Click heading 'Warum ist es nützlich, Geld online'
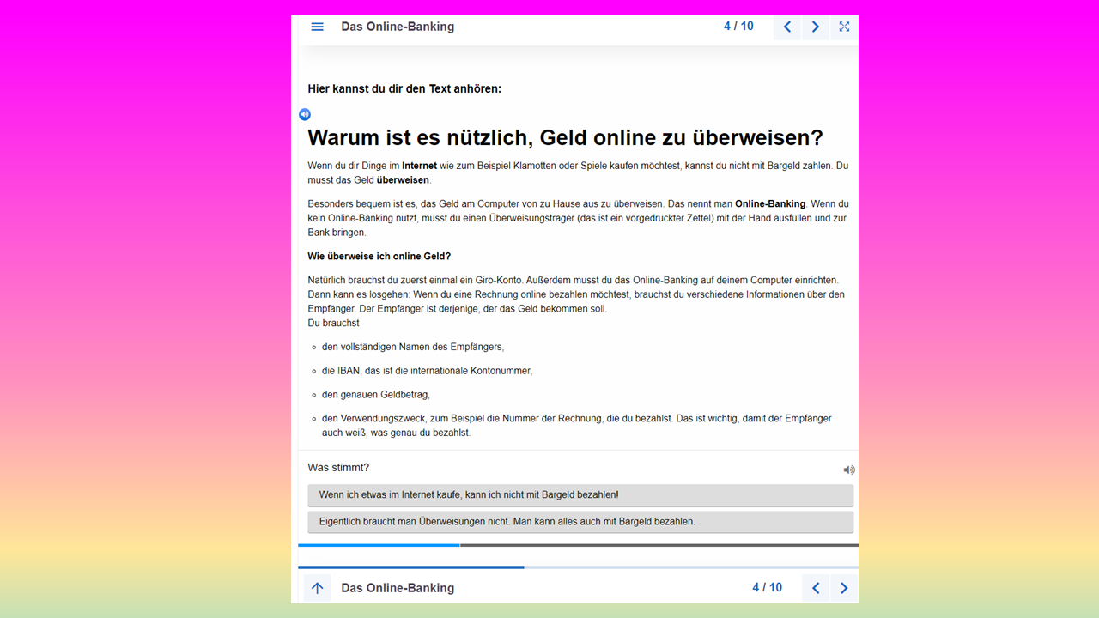 (x=565, y=138)
